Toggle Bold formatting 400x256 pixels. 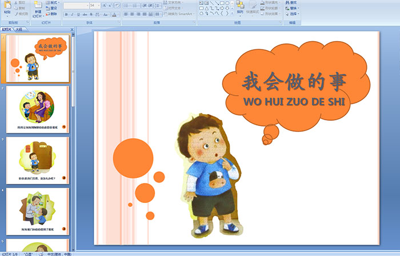[x=66, y=14]
